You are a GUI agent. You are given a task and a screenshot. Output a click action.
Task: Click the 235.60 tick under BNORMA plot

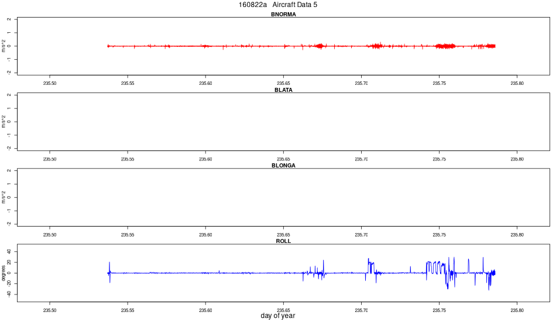[x=205, y=83]
